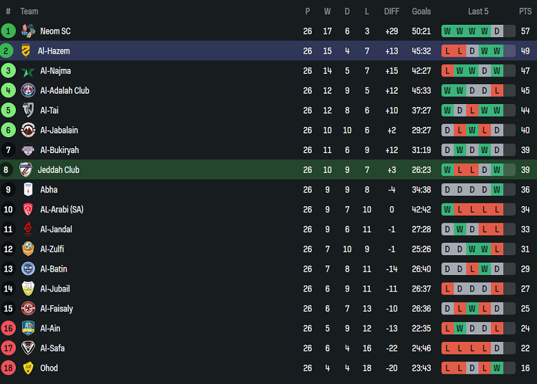
Task: Sort the table by PTS column
Action: coord(525,11)
